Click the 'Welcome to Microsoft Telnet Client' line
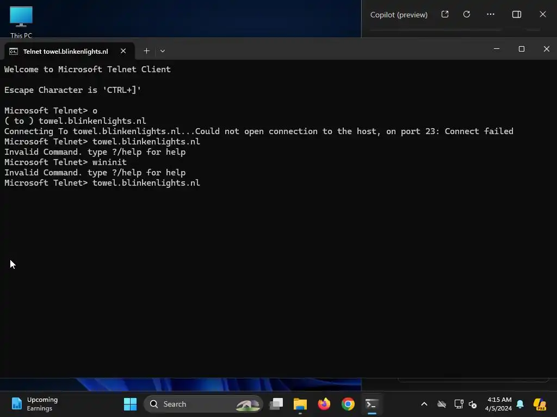Screen dimensions: 557x417 (88, 69)
